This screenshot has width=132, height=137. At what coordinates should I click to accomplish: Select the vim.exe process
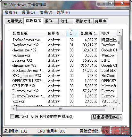coord(64,101)
